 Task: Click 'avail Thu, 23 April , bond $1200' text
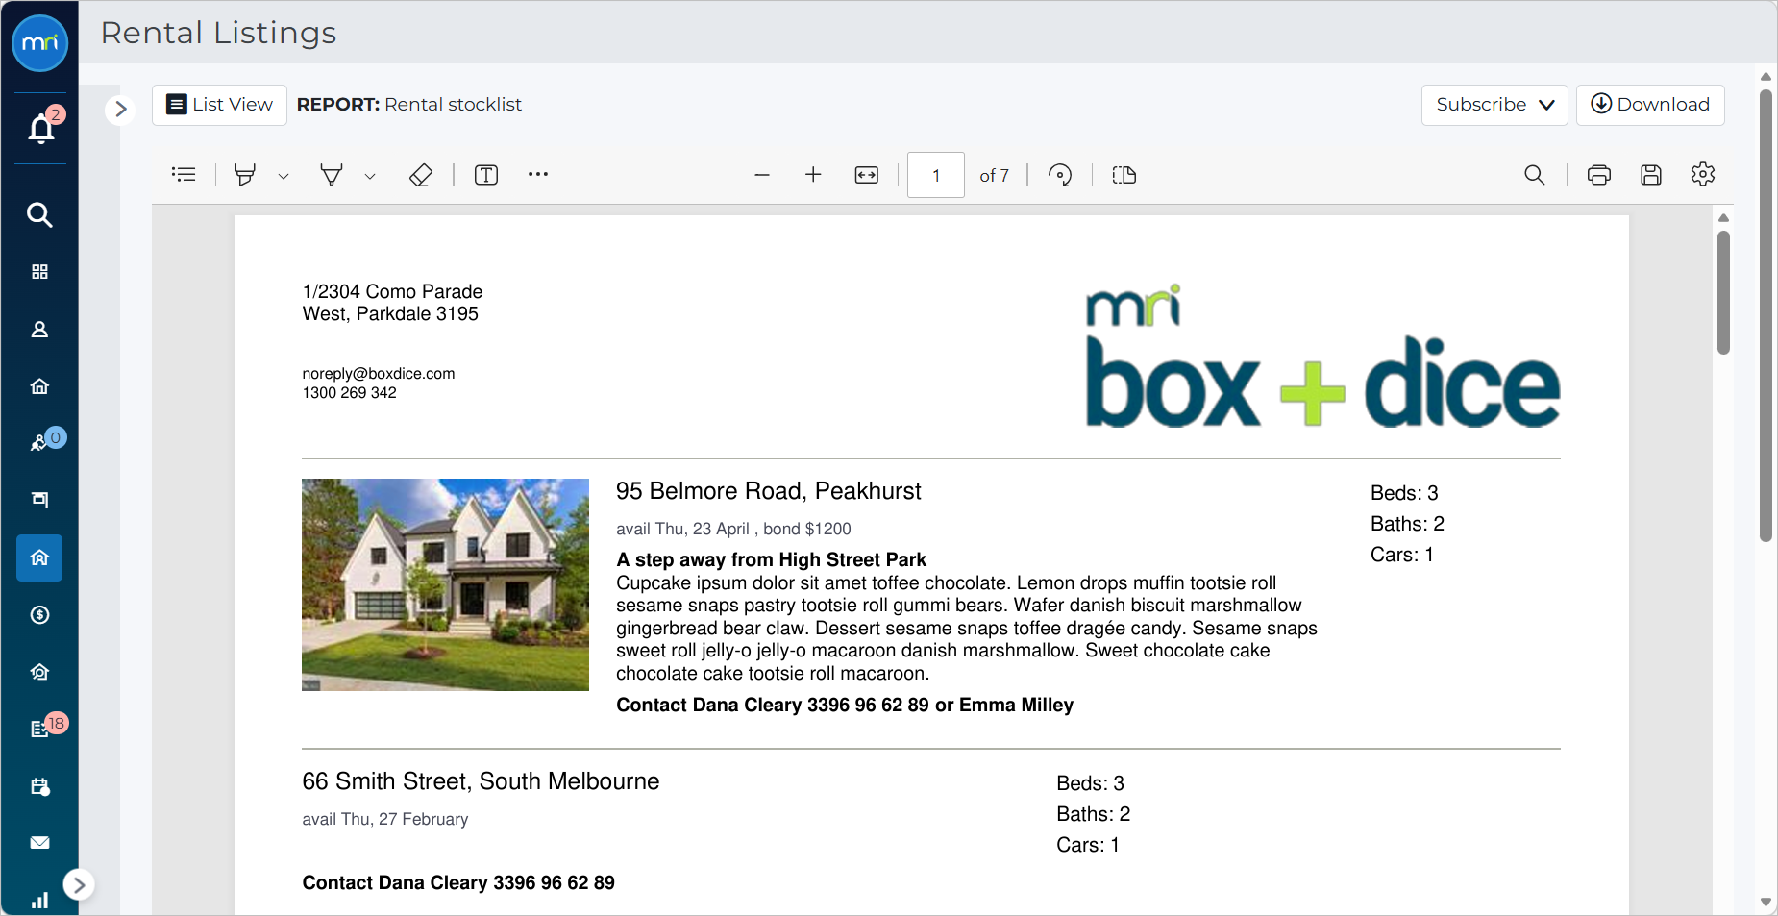tap(733, 529)
